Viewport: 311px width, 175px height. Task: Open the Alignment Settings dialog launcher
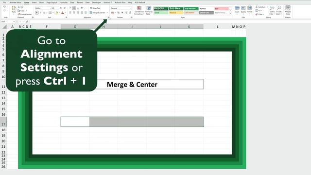tap(108, 17)
